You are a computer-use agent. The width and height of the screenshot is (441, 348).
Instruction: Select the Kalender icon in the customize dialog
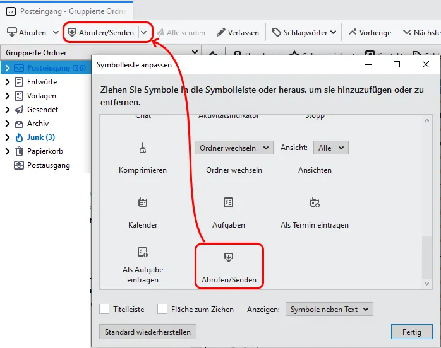(x=143, y=202)
